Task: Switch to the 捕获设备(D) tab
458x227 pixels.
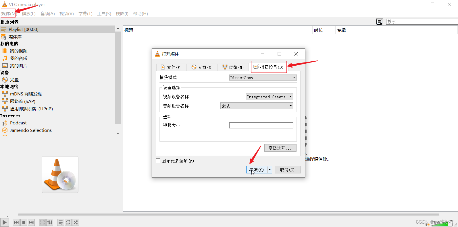Action: click(269, 67)
